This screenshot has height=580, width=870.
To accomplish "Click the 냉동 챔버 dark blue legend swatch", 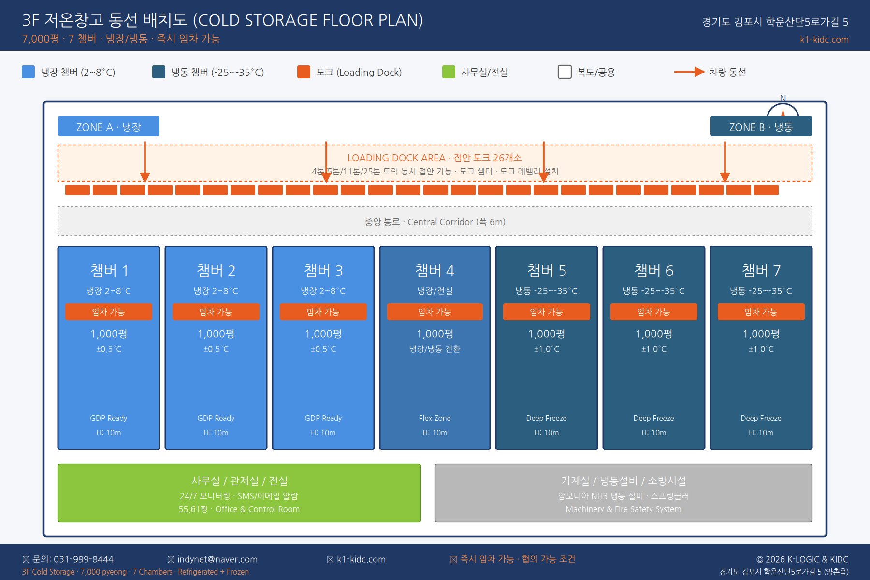I will click(159, 72).
